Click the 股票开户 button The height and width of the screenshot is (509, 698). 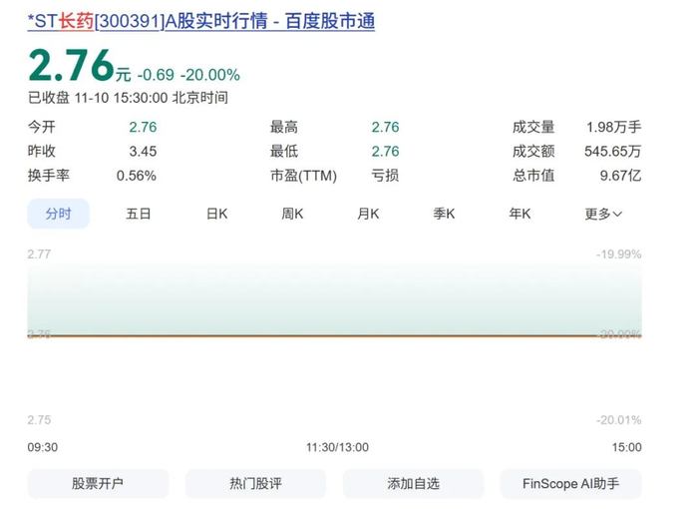[98, 483]
